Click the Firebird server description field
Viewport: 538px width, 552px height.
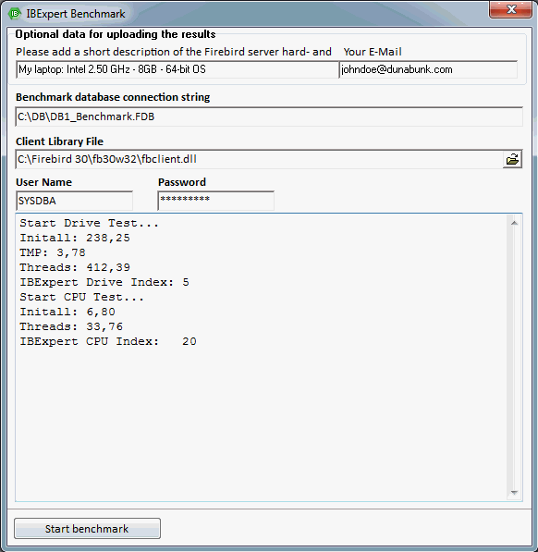click(x=177, y=69)
